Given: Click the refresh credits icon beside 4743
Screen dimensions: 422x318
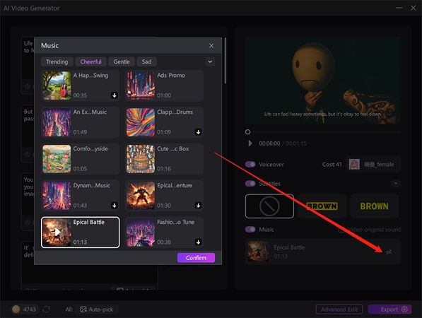Looking at the screenshot, I should click(x=46, y=309).
